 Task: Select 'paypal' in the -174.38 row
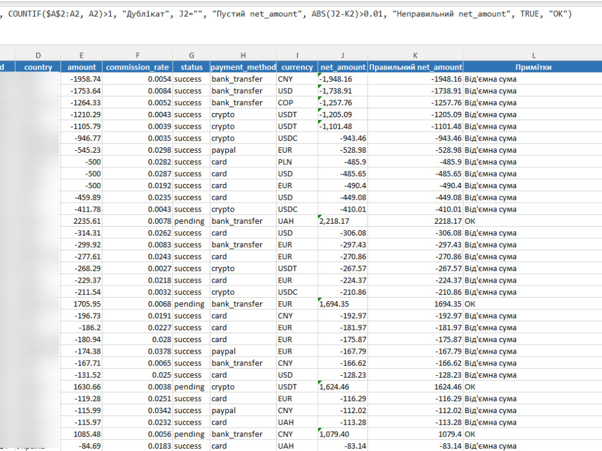pos(243,351)
